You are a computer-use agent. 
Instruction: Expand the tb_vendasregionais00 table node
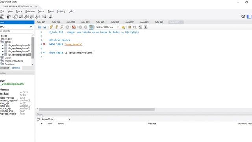click(x=3, y=45)
